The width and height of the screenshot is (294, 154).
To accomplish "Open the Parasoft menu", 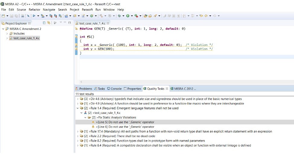I will [x=87, y=10].
